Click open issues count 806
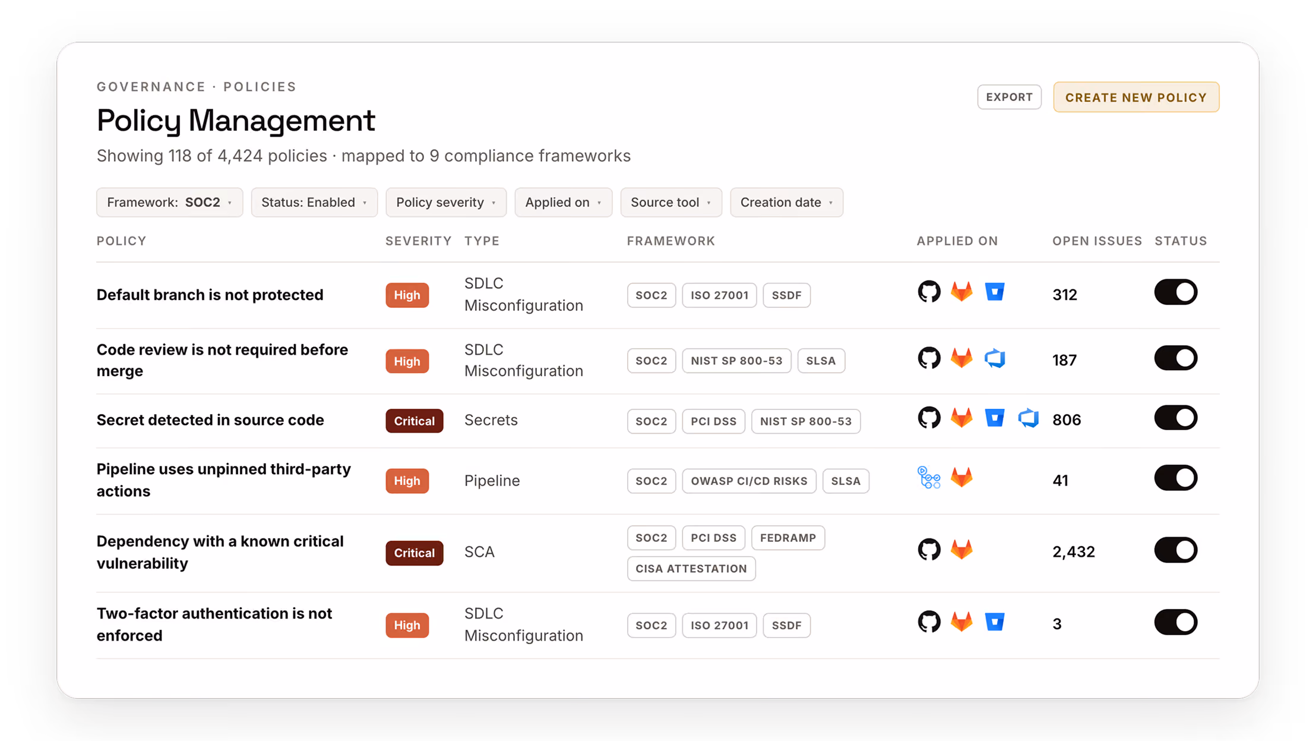Viewport: 1316px width, 741px height. pyautogui.click(x=1066, y=420)
